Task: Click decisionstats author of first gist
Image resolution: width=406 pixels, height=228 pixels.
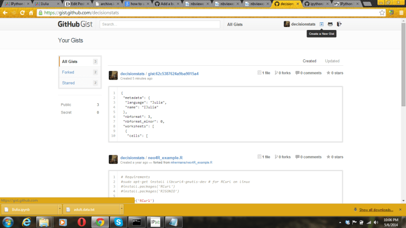Action: click(x=132, y=73)
